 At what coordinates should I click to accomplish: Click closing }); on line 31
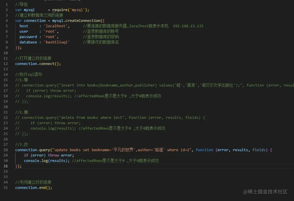(x=18, y=166)
